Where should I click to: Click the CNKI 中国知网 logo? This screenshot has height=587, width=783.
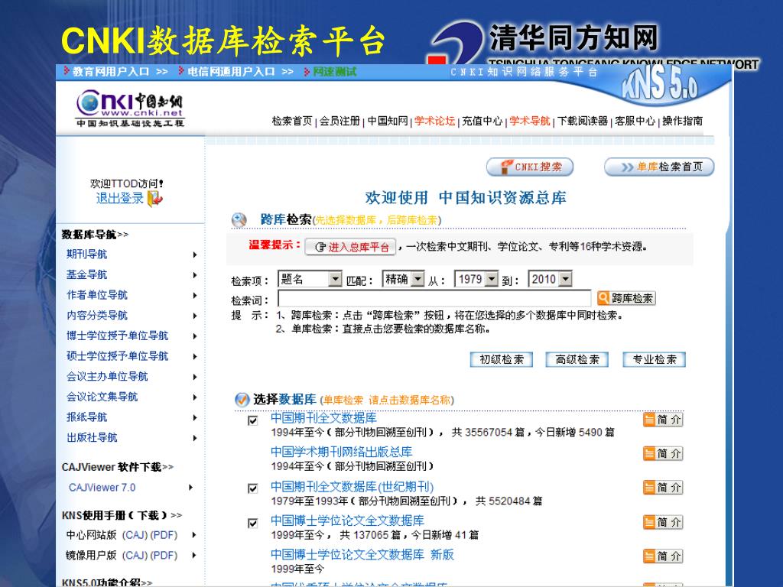[x=130, y=108]
